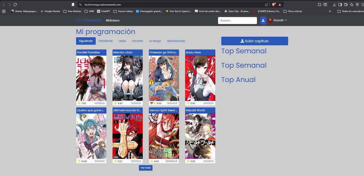
Task: Click the 9.30 rating under Mieruko-chan
Action: tap(121, 103)
